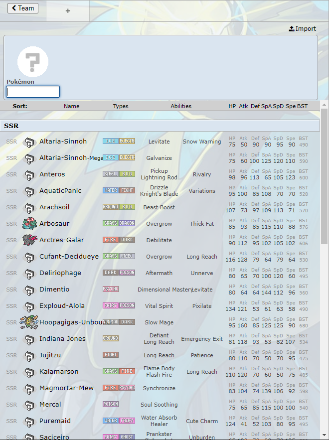
Task: Pick the Kalamarson entry
Action: pos(59,371)
